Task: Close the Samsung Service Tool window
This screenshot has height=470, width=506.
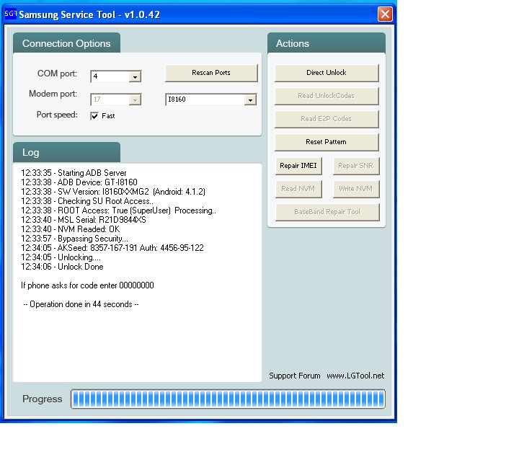Action: pos(385,14)
